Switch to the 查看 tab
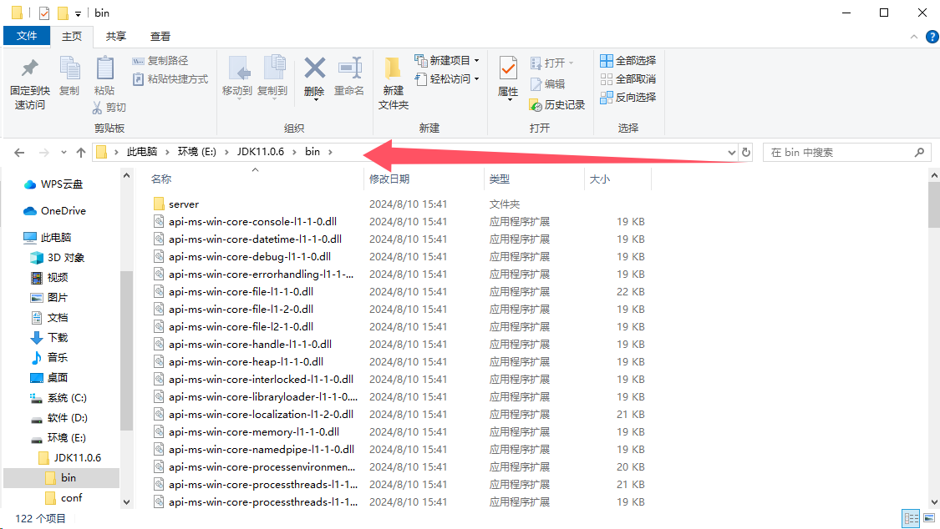This screenshot has width=940, height=529. [x=160, y=36]
